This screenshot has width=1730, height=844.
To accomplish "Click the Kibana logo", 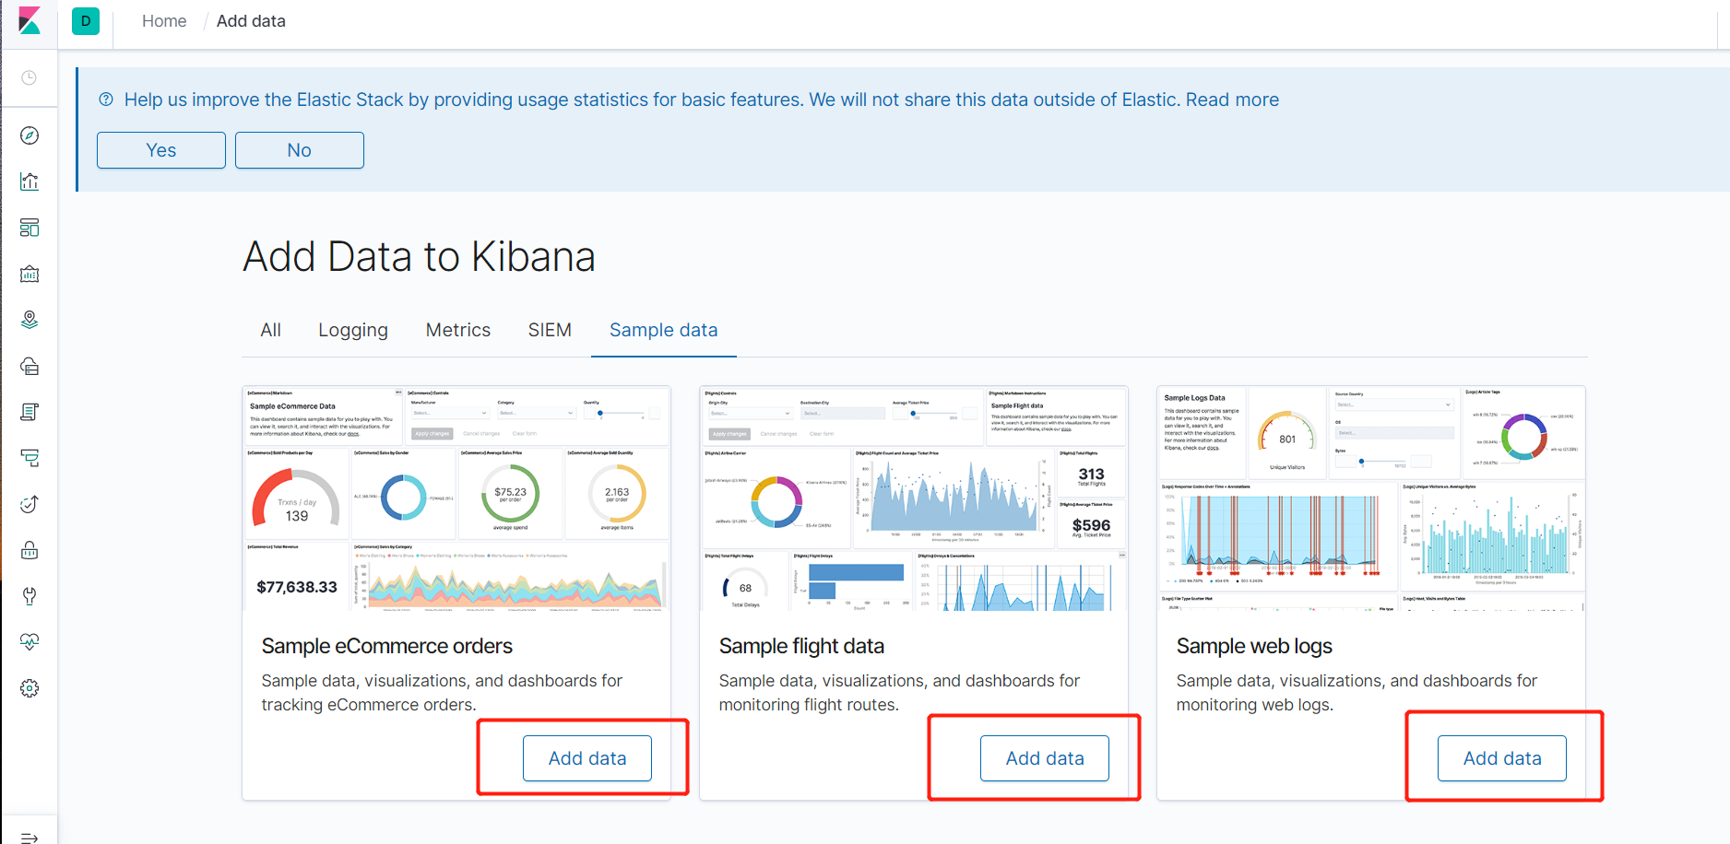I will 30,20.
